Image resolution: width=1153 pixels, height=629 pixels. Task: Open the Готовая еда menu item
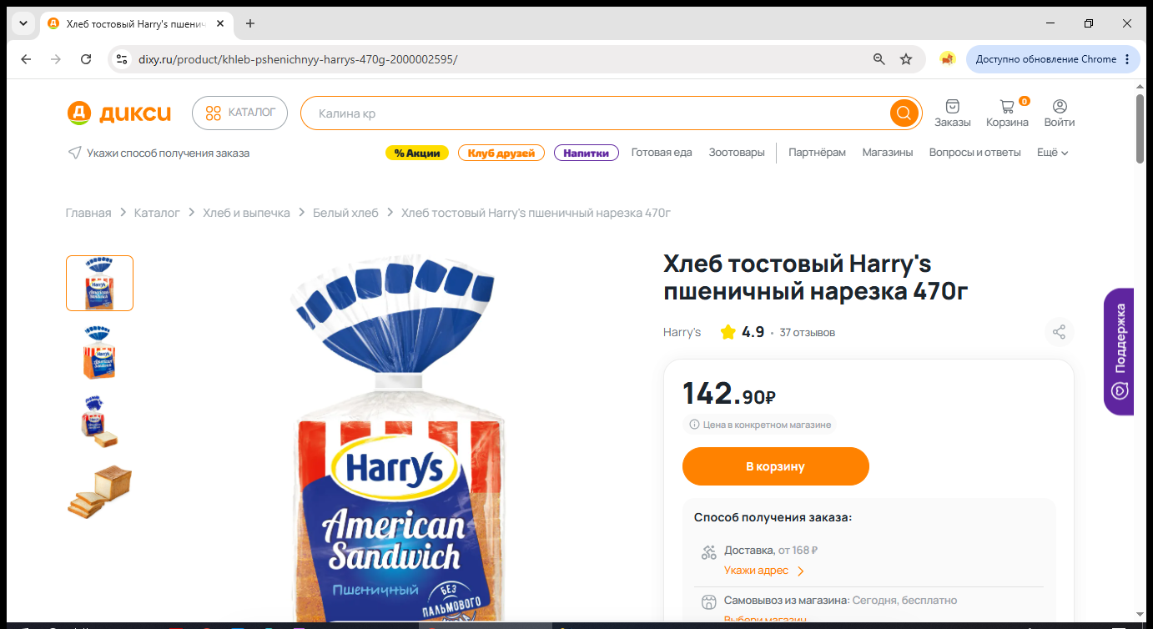662,153
